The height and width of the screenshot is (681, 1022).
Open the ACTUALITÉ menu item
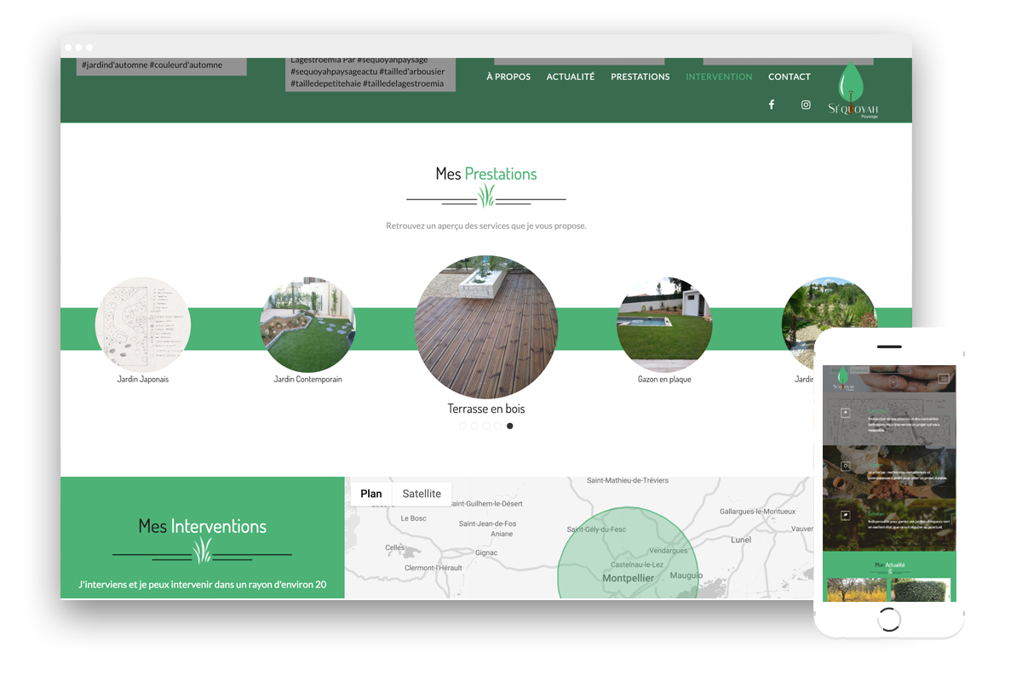pos(571,77)
